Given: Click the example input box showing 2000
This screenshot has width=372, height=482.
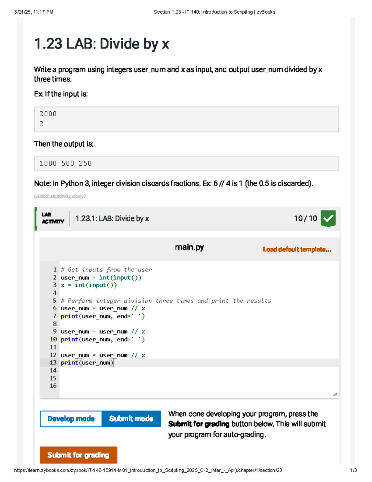Looking at the screenshot, I should 186,119.
